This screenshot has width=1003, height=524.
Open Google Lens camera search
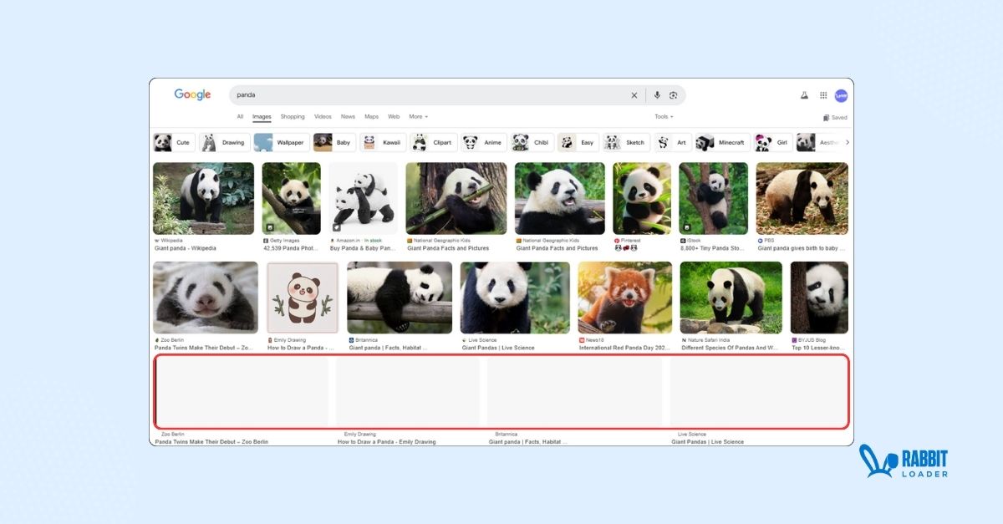(675, 94)
